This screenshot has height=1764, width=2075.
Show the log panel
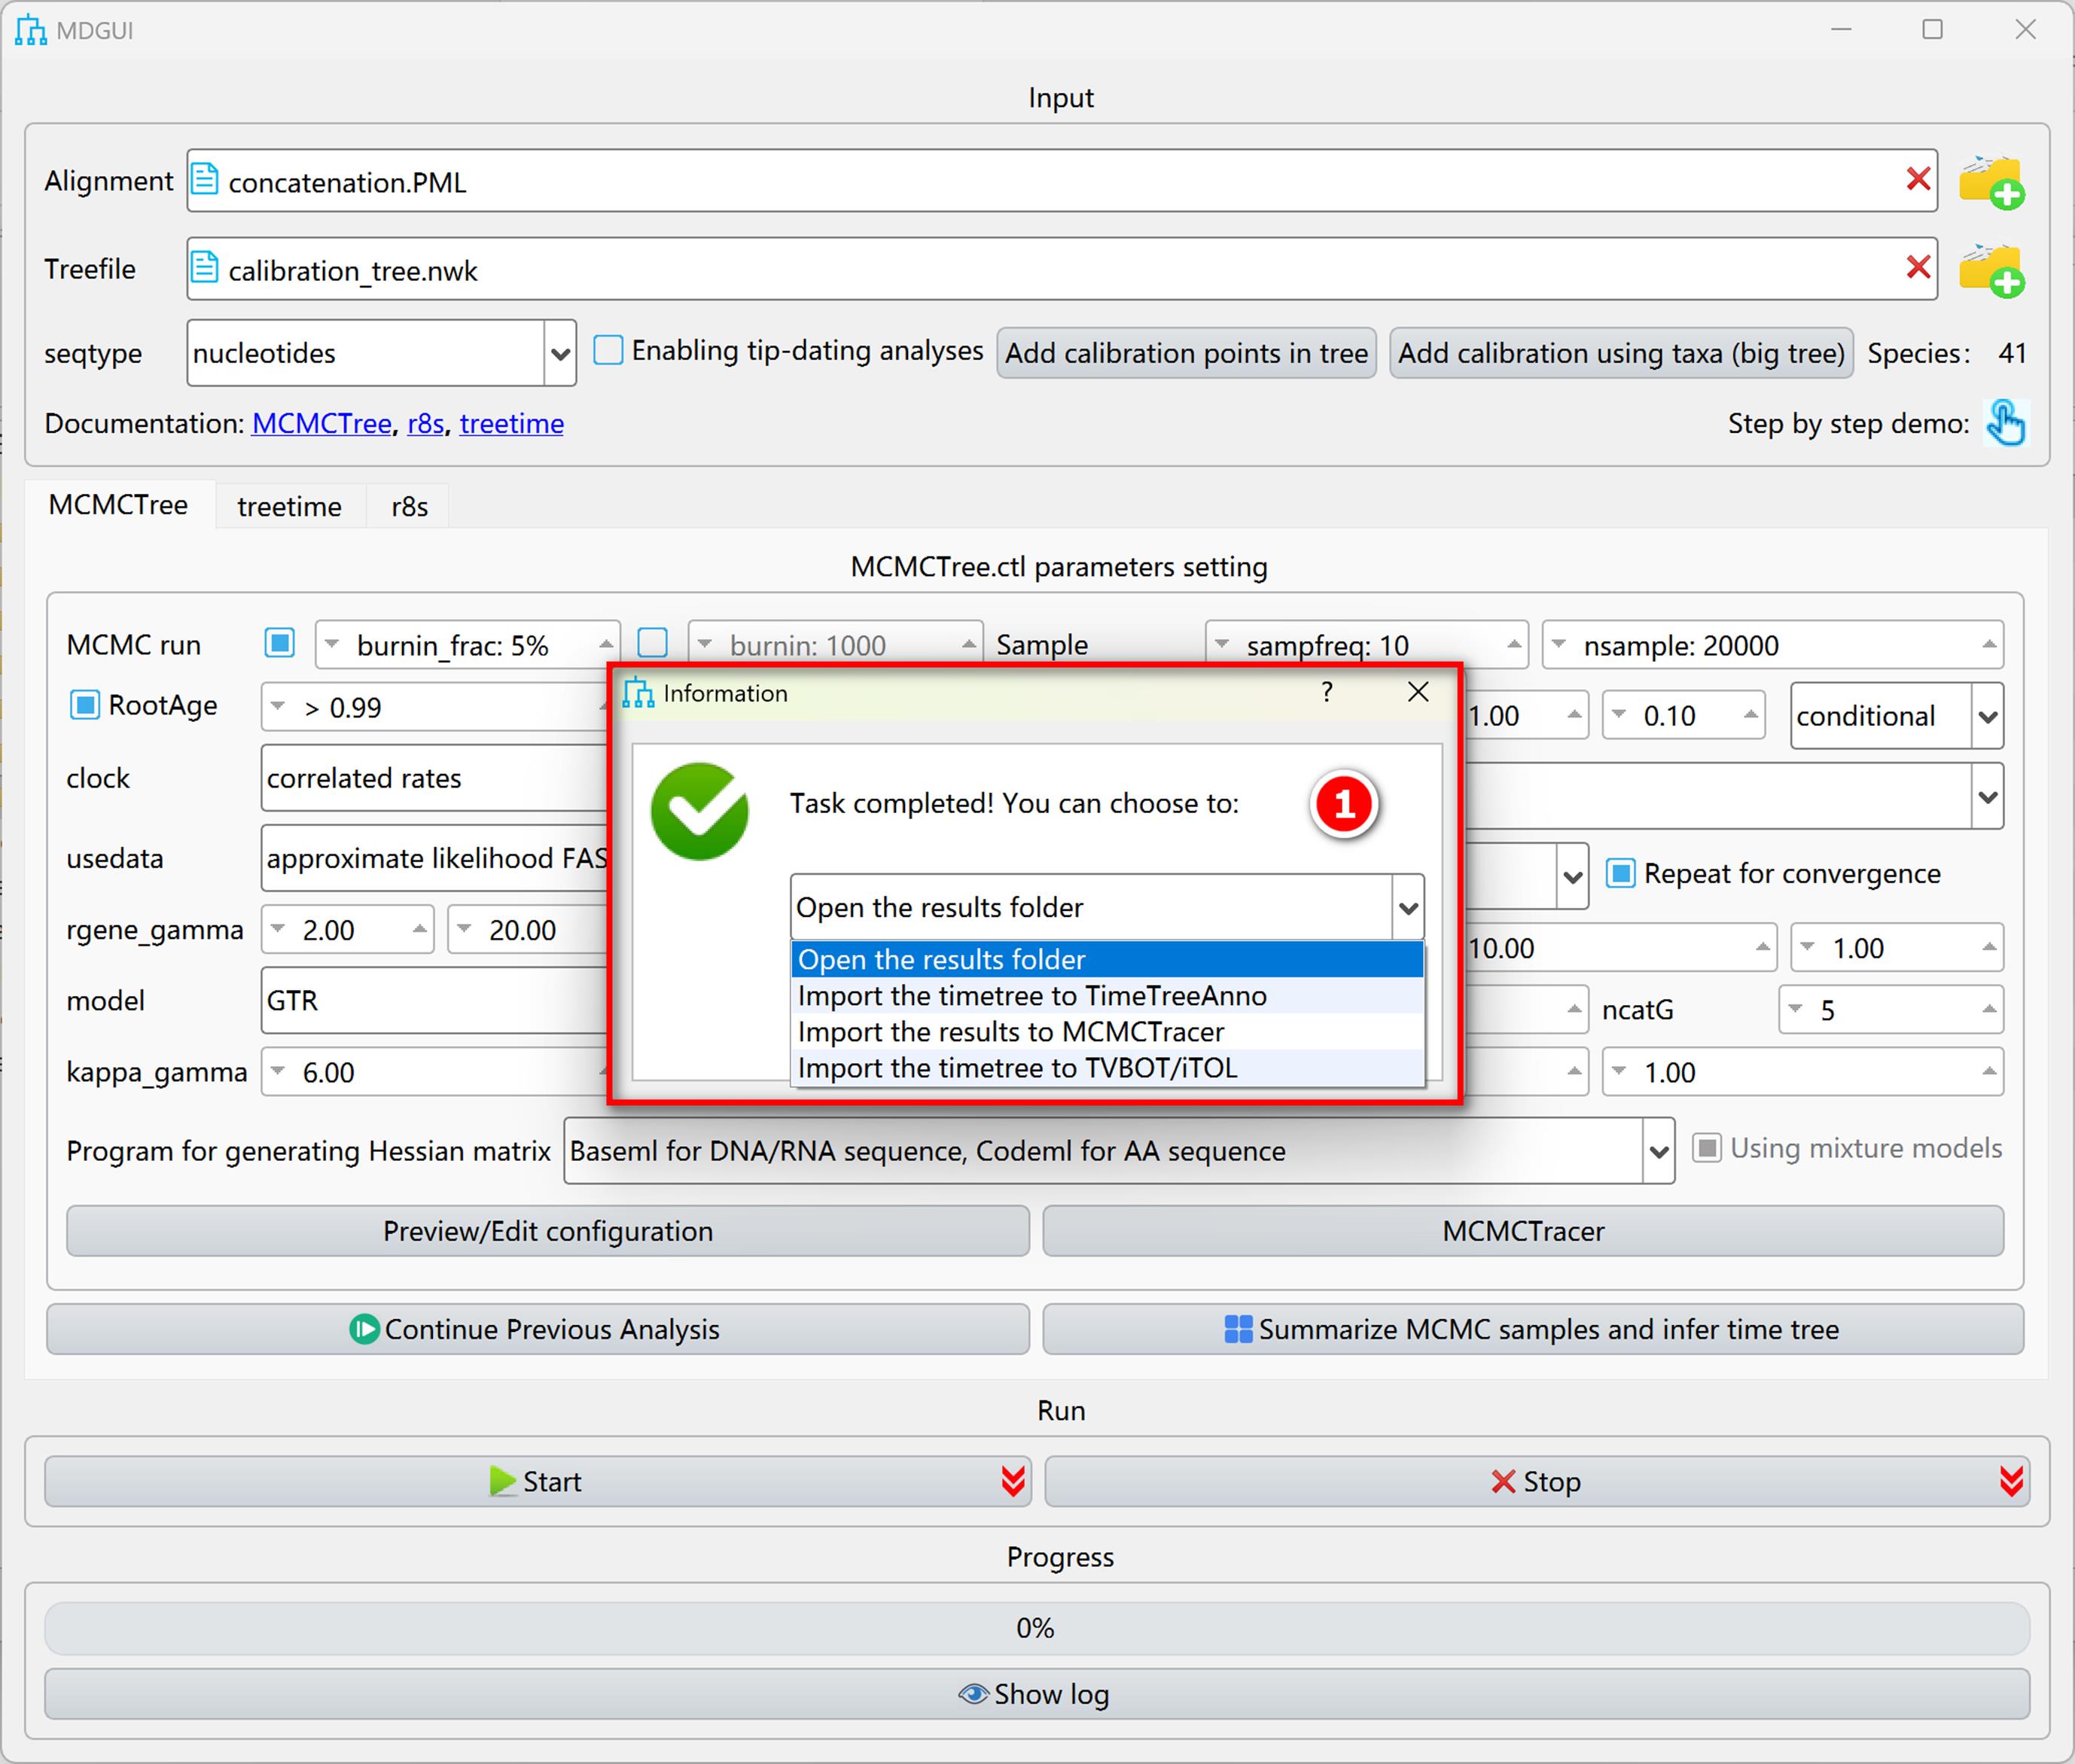1037,1693
